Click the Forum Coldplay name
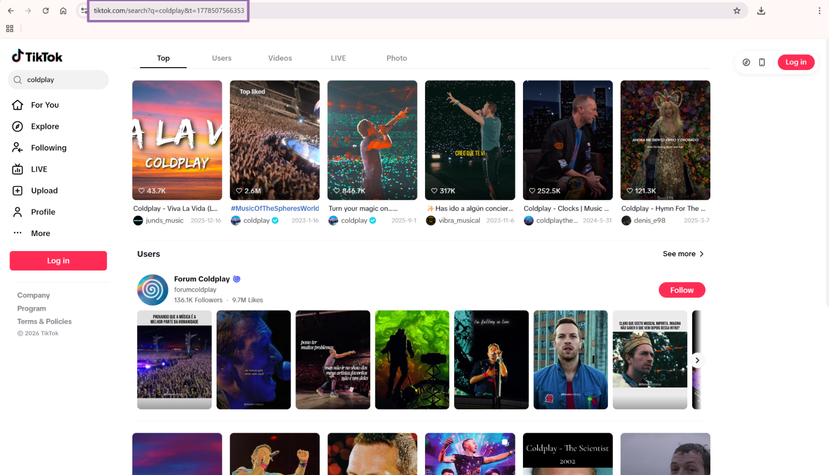 click(202, 279)
